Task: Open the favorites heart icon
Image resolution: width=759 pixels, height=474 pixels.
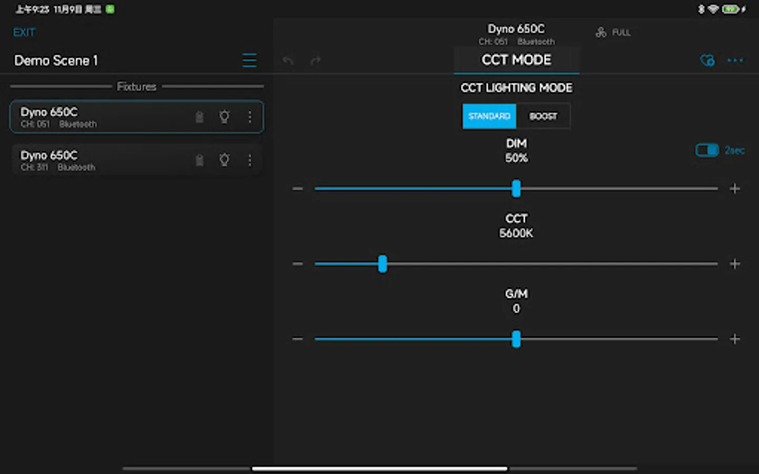Action: point(707,61)
